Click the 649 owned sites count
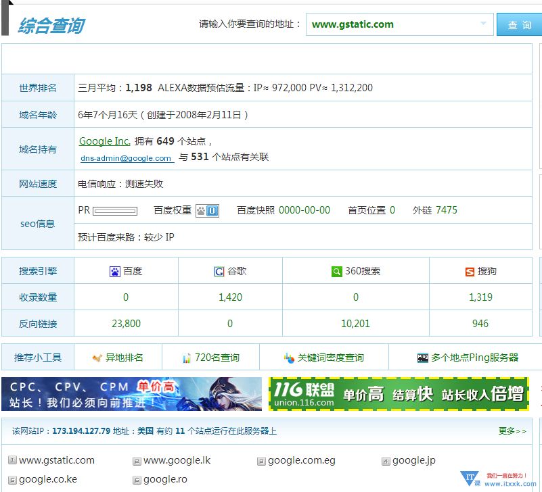 point(165,141)
